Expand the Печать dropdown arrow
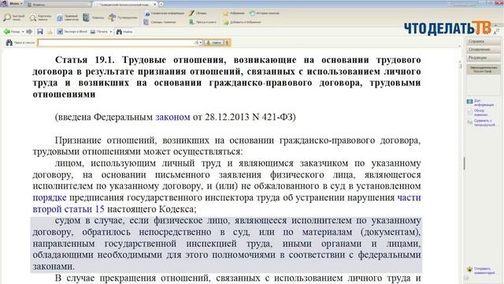The image size is (504, 284). pos(110,32)
